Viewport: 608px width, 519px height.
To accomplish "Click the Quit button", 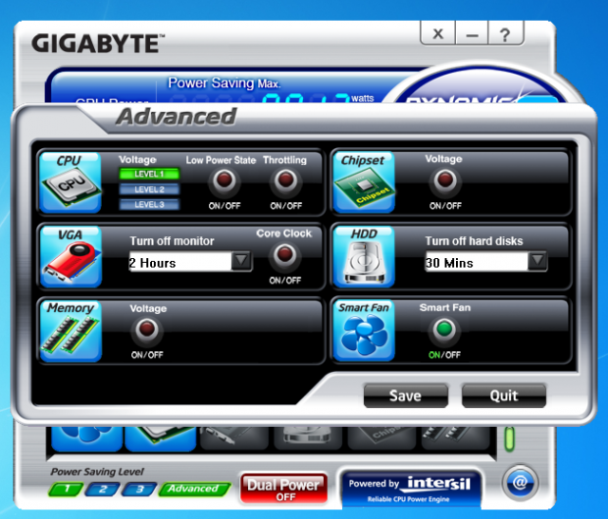I will [504, 395].
